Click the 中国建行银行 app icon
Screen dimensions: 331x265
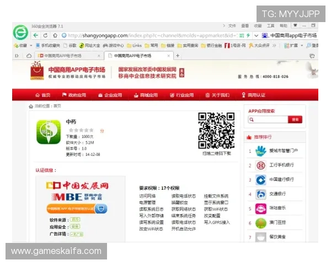[261, 180]
